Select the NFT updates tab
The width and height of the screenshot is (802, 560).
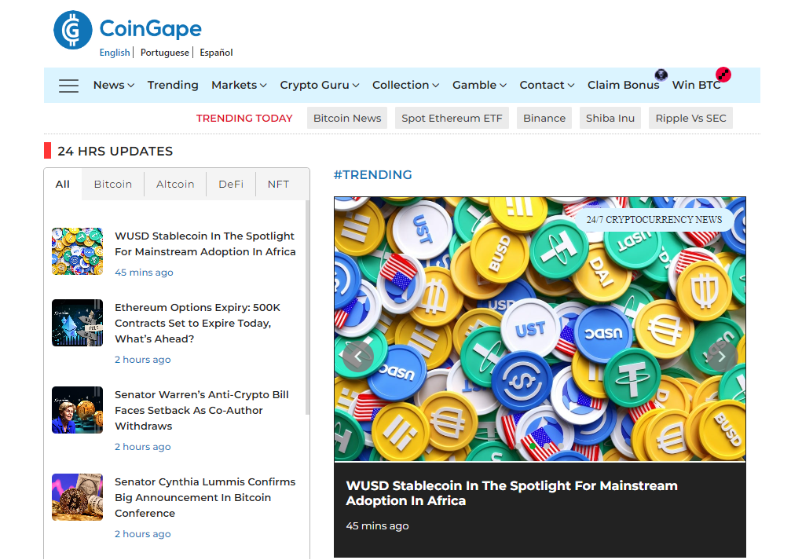278,184
